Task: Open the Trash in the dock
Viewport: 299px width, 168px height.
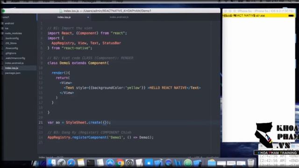Action: click(251, 163)
